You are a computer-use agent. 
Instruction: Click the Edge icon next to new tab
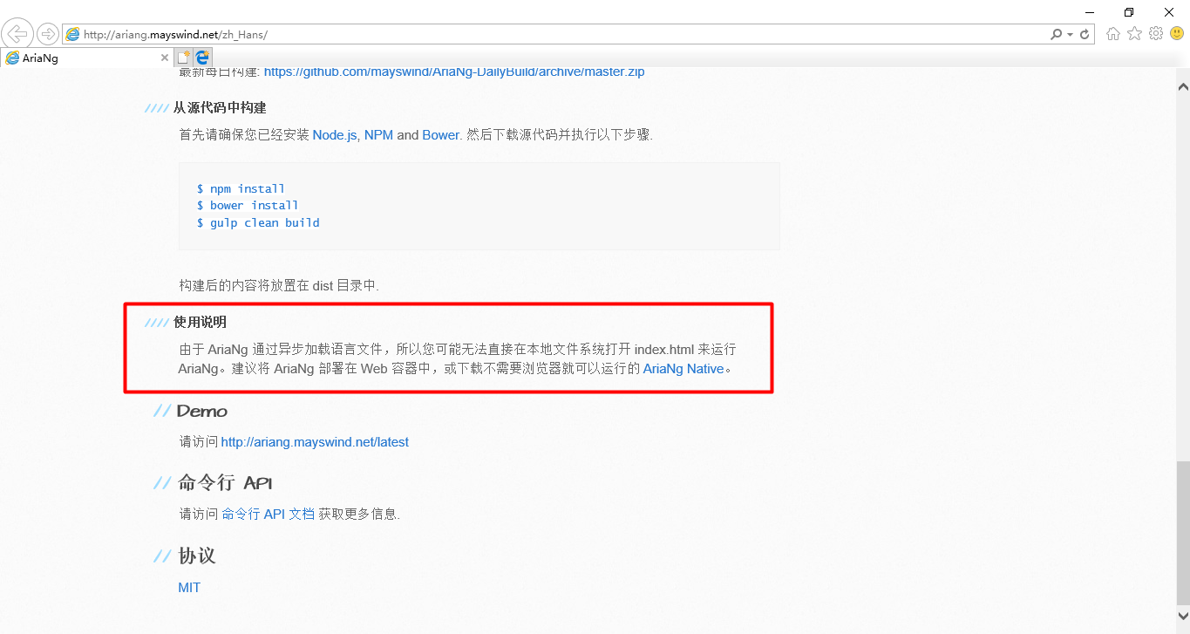coord(202,58)
